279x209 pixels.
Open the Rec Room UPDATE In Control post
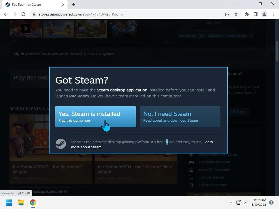point(51,149)
